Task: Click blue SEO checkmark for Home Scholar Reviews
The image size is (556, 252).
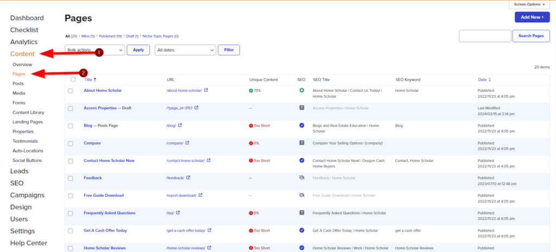Action: click(x=302, y=248)
